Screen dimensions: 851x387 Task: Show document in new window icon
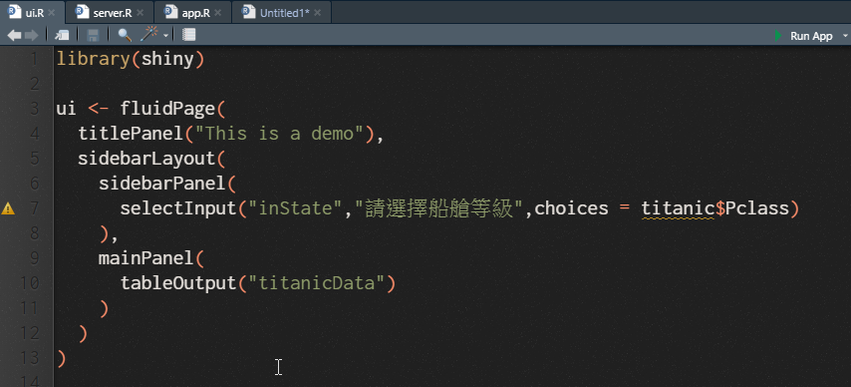(x=62, y=35)
